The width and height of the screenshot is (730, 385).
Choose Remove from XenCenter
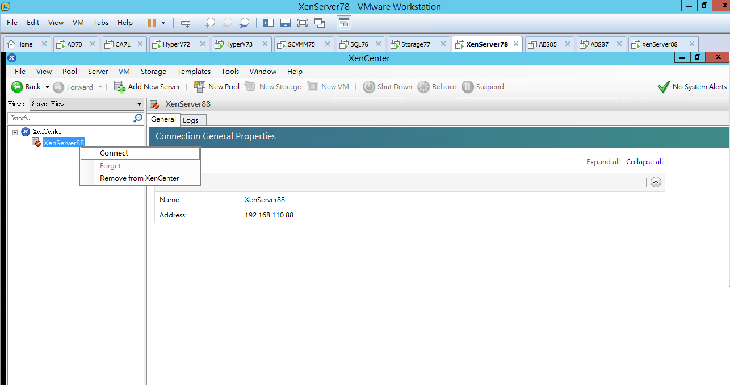(x=140, y=178)
